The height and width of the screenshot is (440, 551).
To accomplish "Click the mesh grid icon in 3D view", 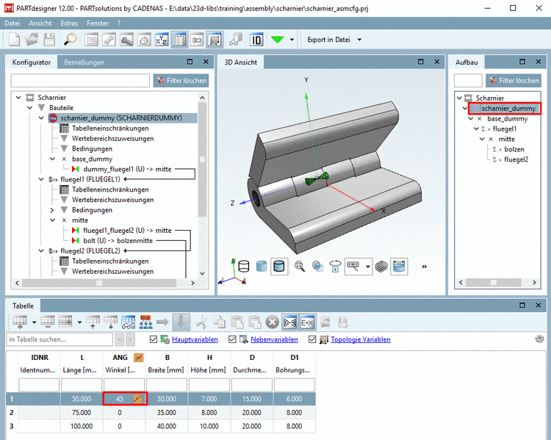I will click(381, 267).
